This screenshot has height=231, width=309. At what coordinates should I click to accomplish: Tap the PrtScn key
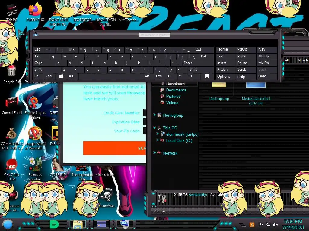(225, 69)
